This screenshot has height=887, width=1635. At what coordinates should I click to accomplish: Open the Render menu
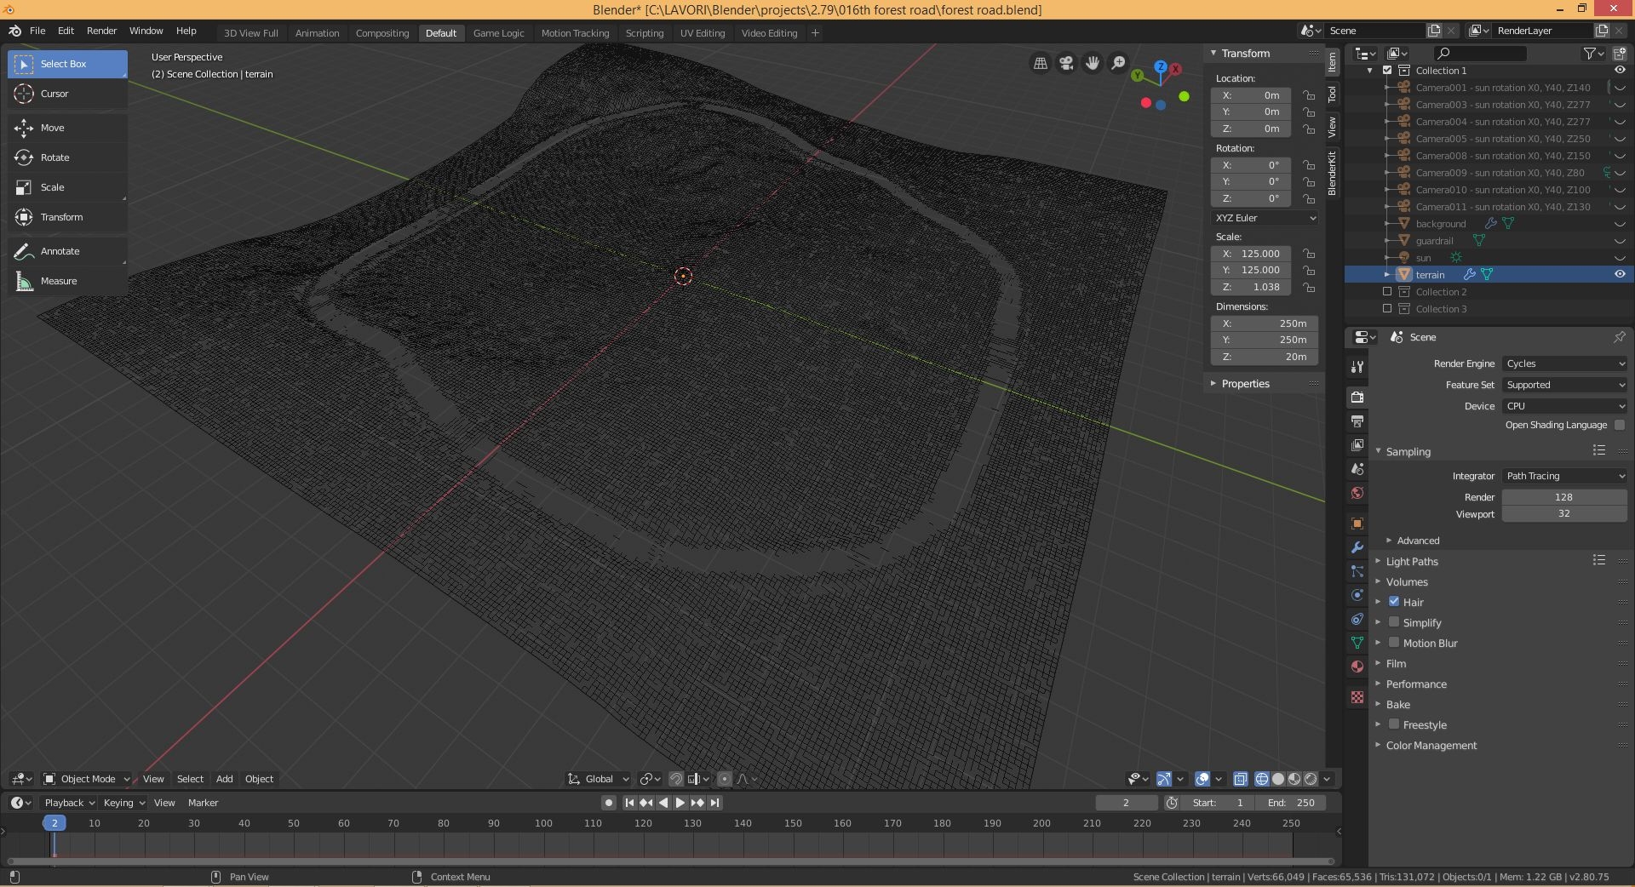pyautogui.click(x=101, y=31)
